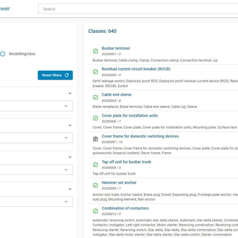The image size is (238, 238).
Task: Open the Hammer set anchor class link
Action: tap(119, 183)
